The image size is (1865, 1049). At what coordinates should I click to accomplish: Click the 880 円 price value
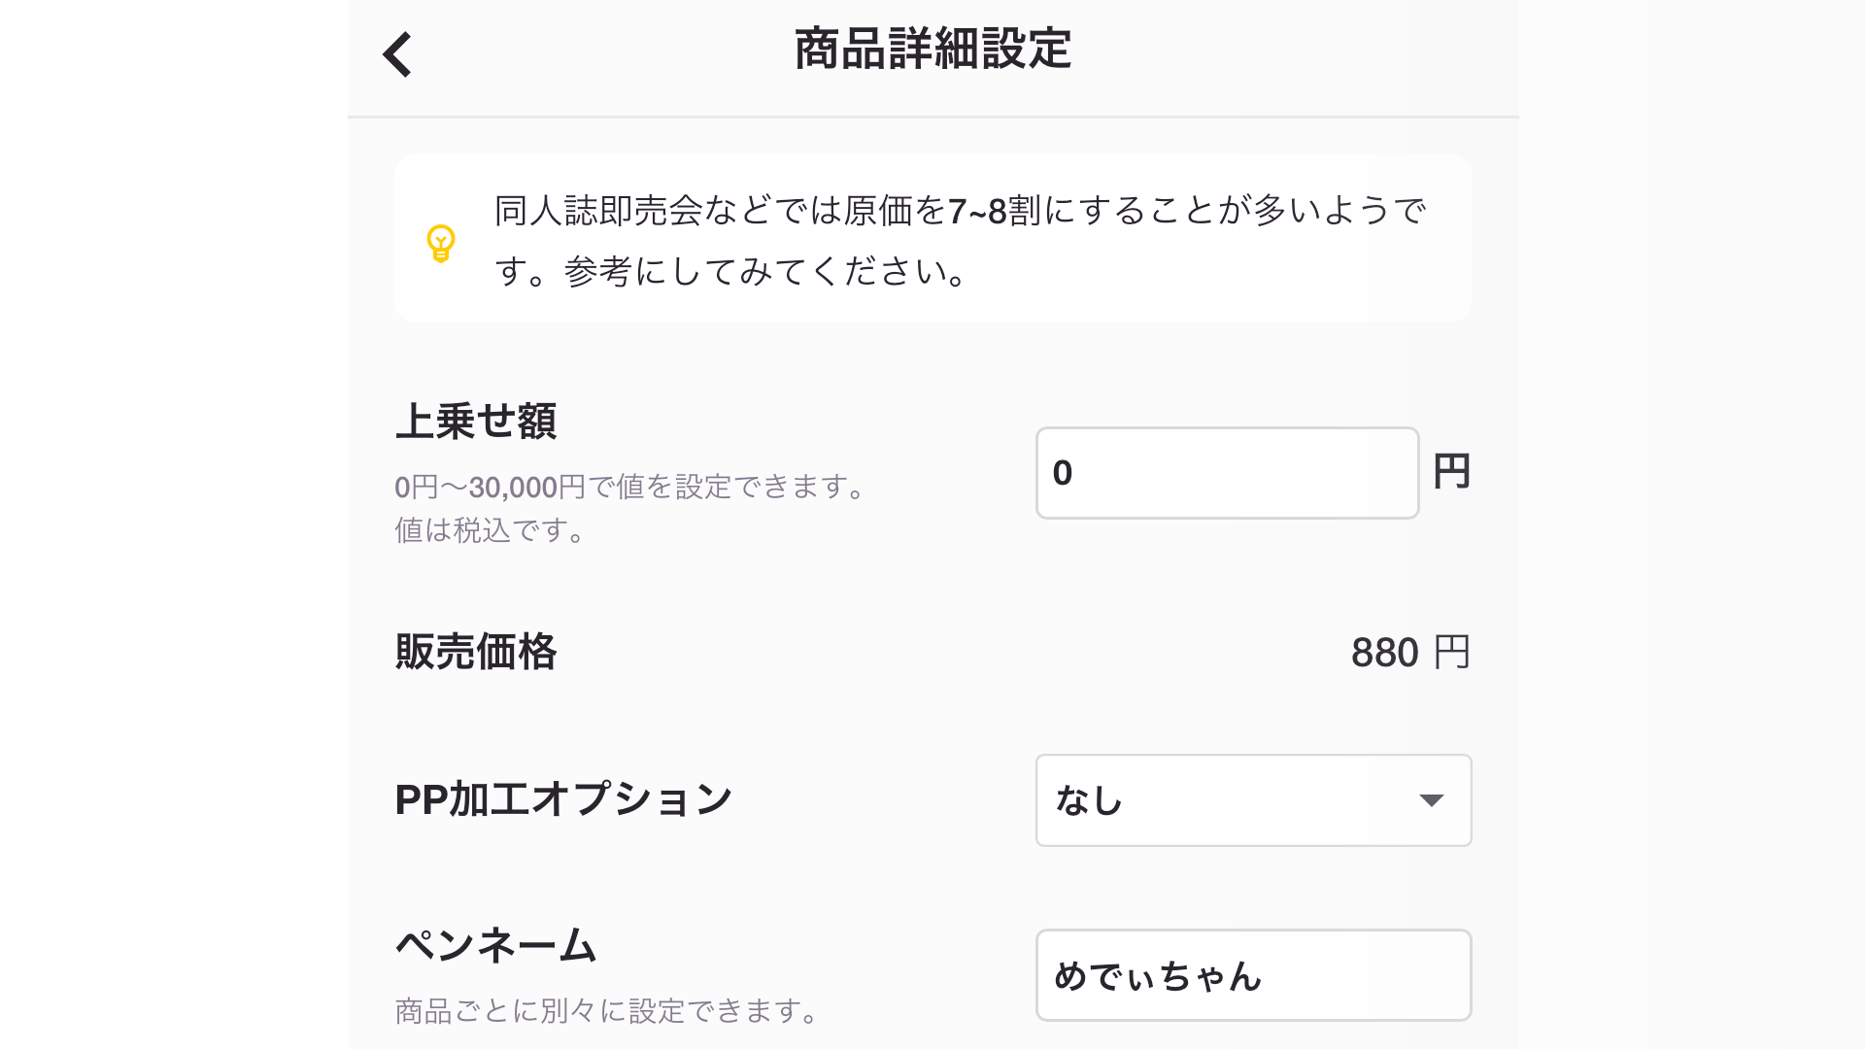1409,653
